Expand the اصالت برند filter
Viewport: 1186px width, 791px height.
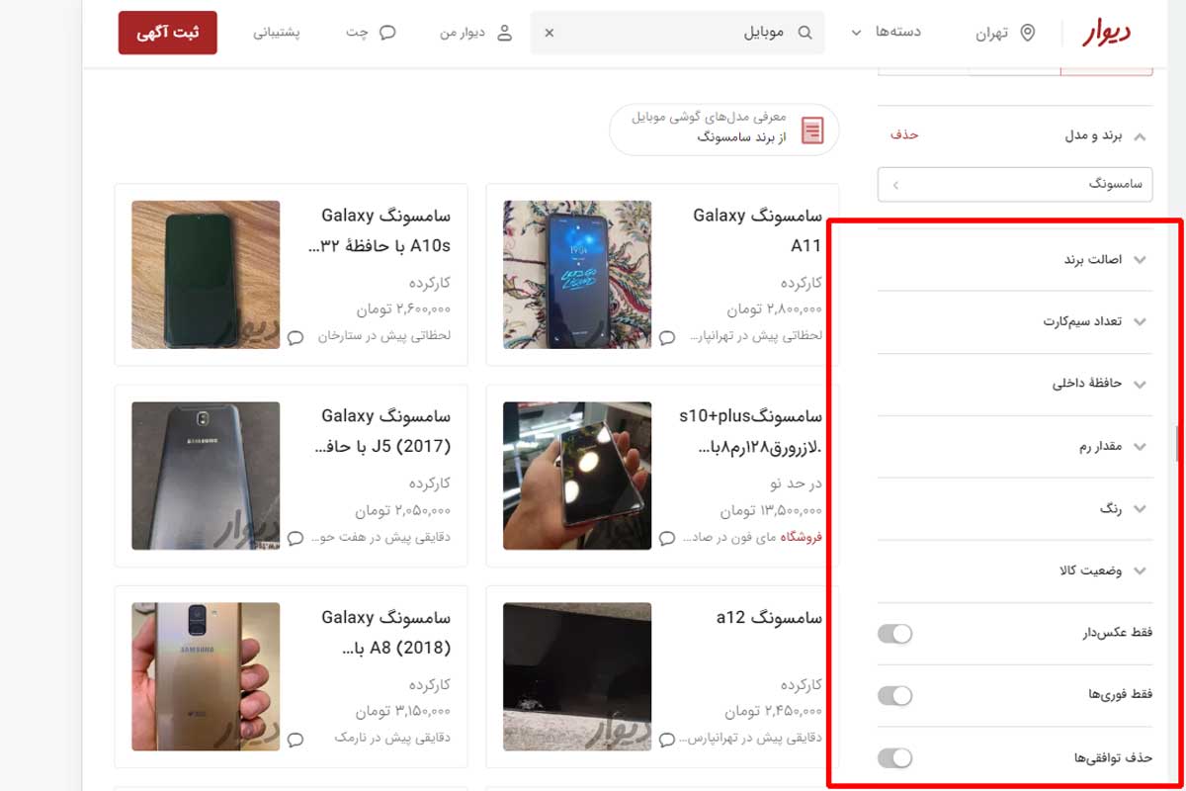1015,260
